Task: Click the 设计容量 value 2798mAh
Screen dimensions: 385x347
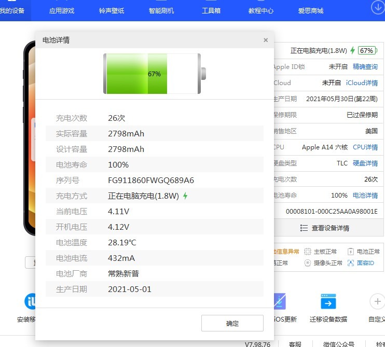Action: (x=126, y=149)
